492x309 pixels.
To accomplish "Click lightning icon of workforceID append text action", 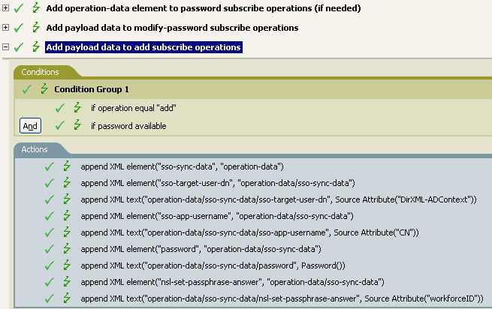I will click(x=67, y=298).
